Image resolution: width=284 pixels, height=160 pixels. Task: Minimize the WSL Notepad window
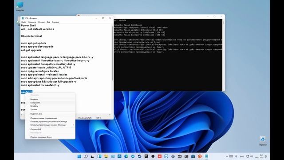(96, 18)
